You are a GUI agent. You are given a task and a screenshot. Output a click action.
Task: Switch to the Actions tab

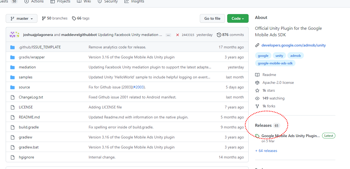pyautogui.click(x=34, y=1)
